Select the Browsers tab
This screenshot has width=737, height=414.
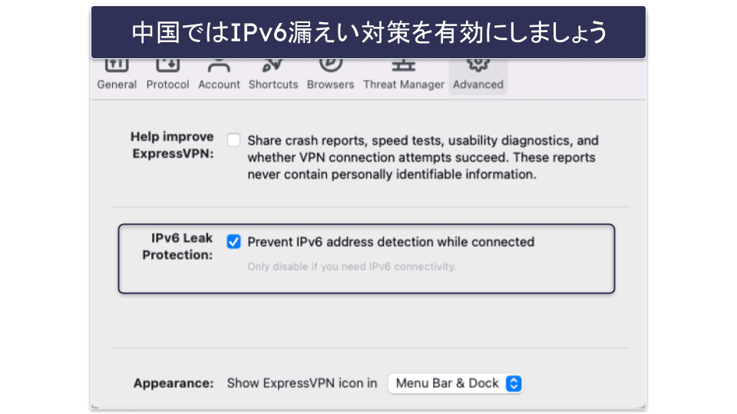(x=330, y=76)
